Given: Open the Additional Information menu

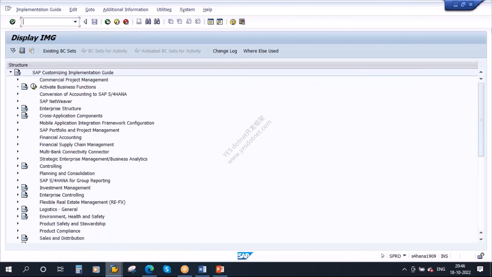Looking at the screenshot, I should (126, 9).
